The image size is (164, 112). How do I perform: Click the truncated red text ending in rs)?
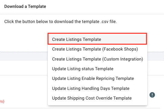(x=2, y=101)
